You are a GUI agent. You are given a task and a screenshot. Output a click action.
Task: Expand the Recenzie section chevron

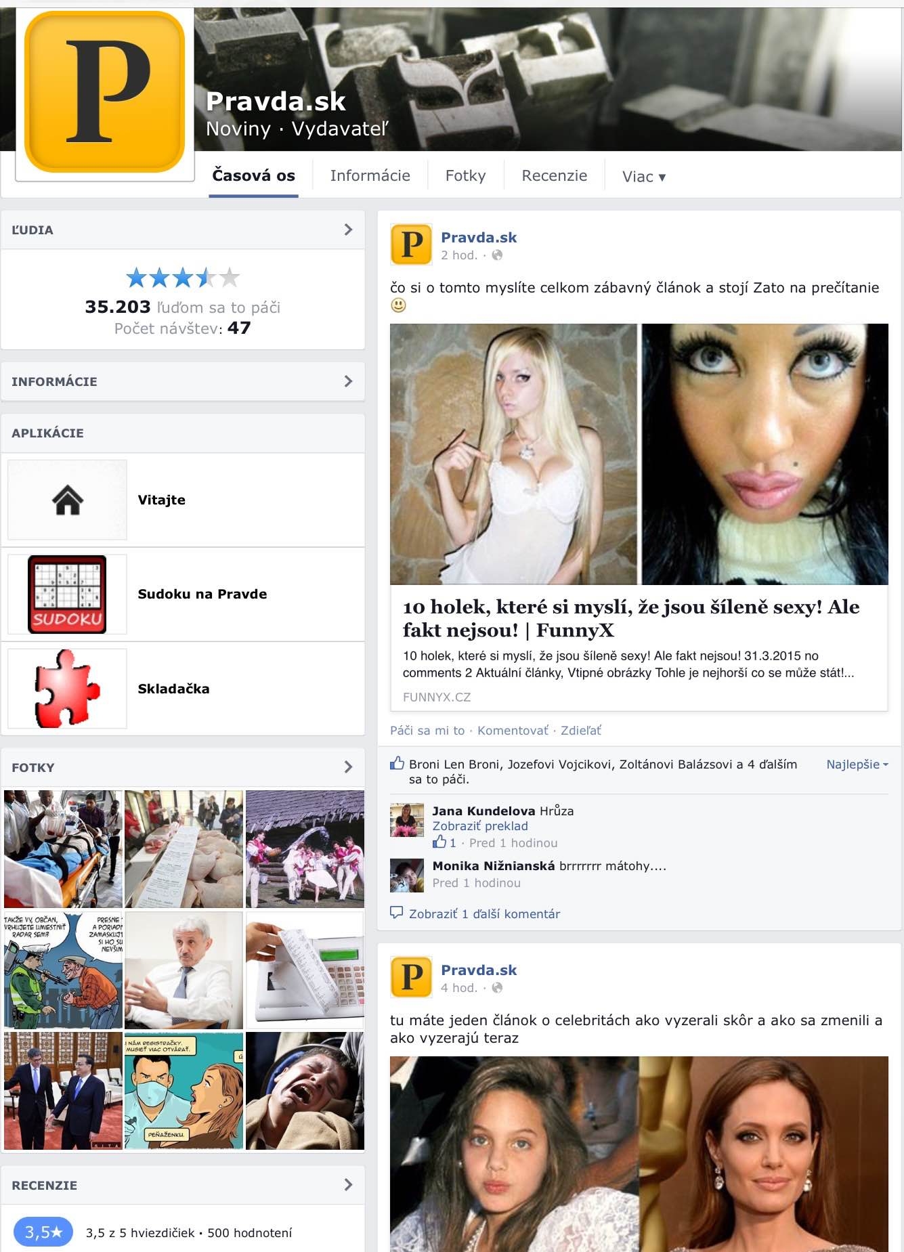coord(348,1184)
